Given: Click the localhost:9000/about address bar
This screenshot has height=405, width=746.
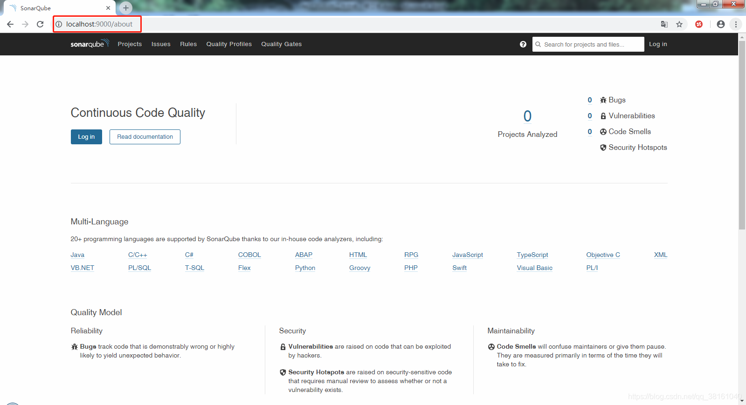Looking at the screenshot, I should pos(99,24).
